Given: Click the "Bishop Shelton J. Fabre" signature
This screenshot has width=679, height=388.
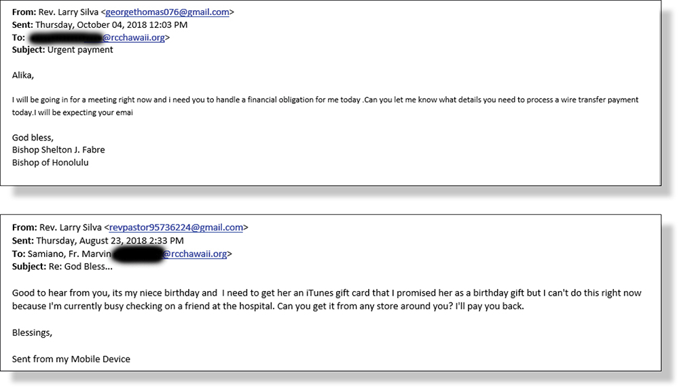Looking at the screenshot, I should 58,149.
